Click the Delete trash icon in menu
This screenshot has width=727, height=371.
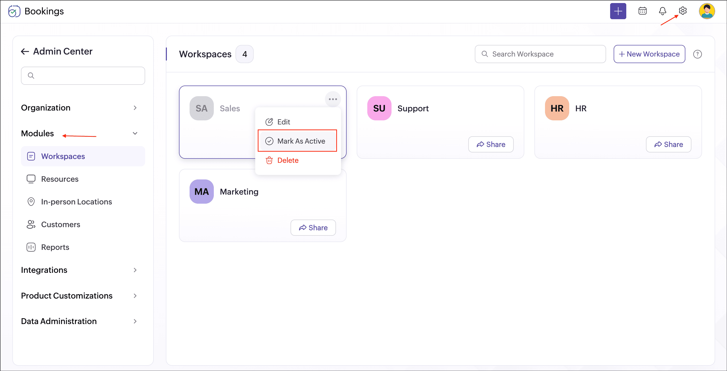click(x=269, y=160)
